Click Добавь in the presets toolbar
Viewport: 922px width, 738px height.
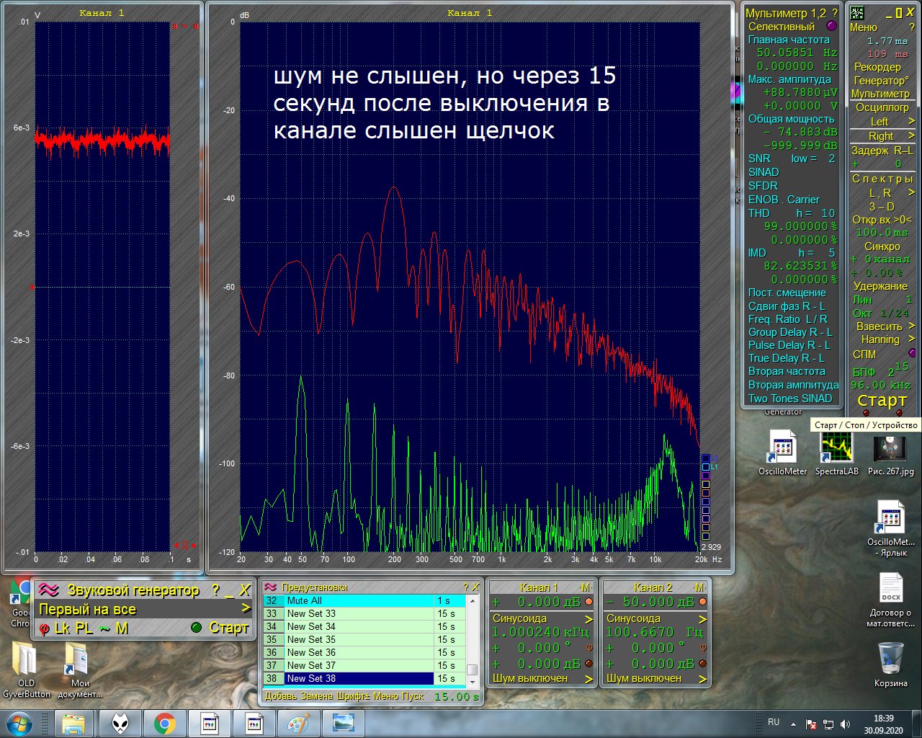(280, 696)
